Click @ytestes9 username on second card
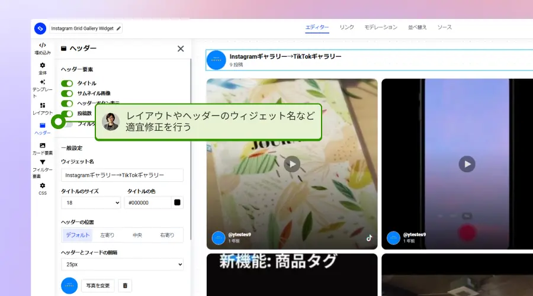This screenshot has height=296, width=533. [415, 234]
